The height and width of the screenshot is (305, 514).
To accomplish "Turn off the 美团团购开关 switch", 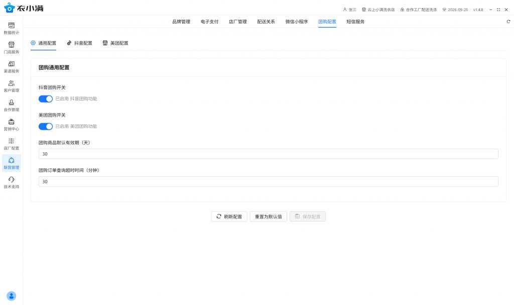I will [46, 126].
